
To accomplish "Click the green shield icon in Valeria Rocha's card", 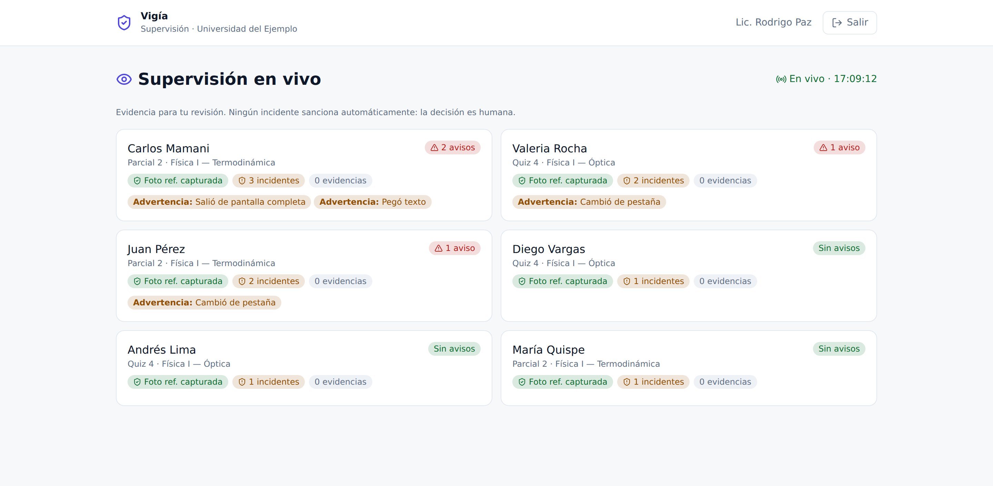I will [522, 181].
